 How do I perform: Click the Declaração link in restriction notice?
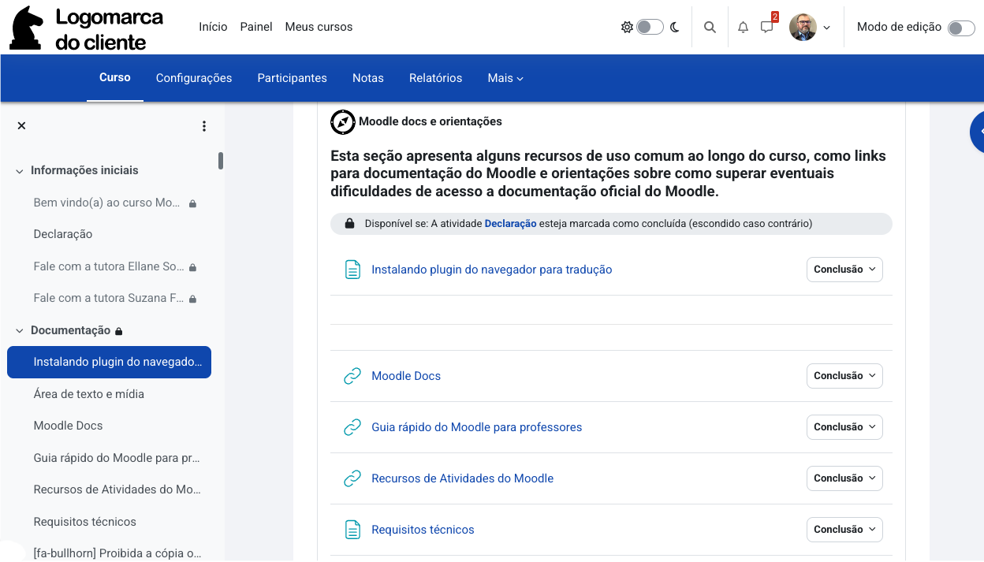click(510, 224)
